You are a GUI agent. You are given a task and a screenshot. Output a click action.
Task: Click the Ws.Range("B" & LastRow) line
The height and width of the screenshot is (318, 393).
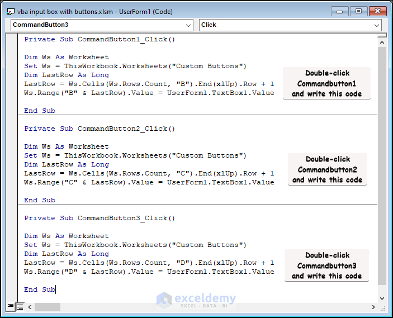pyautogui.click(x=149, y=93)
